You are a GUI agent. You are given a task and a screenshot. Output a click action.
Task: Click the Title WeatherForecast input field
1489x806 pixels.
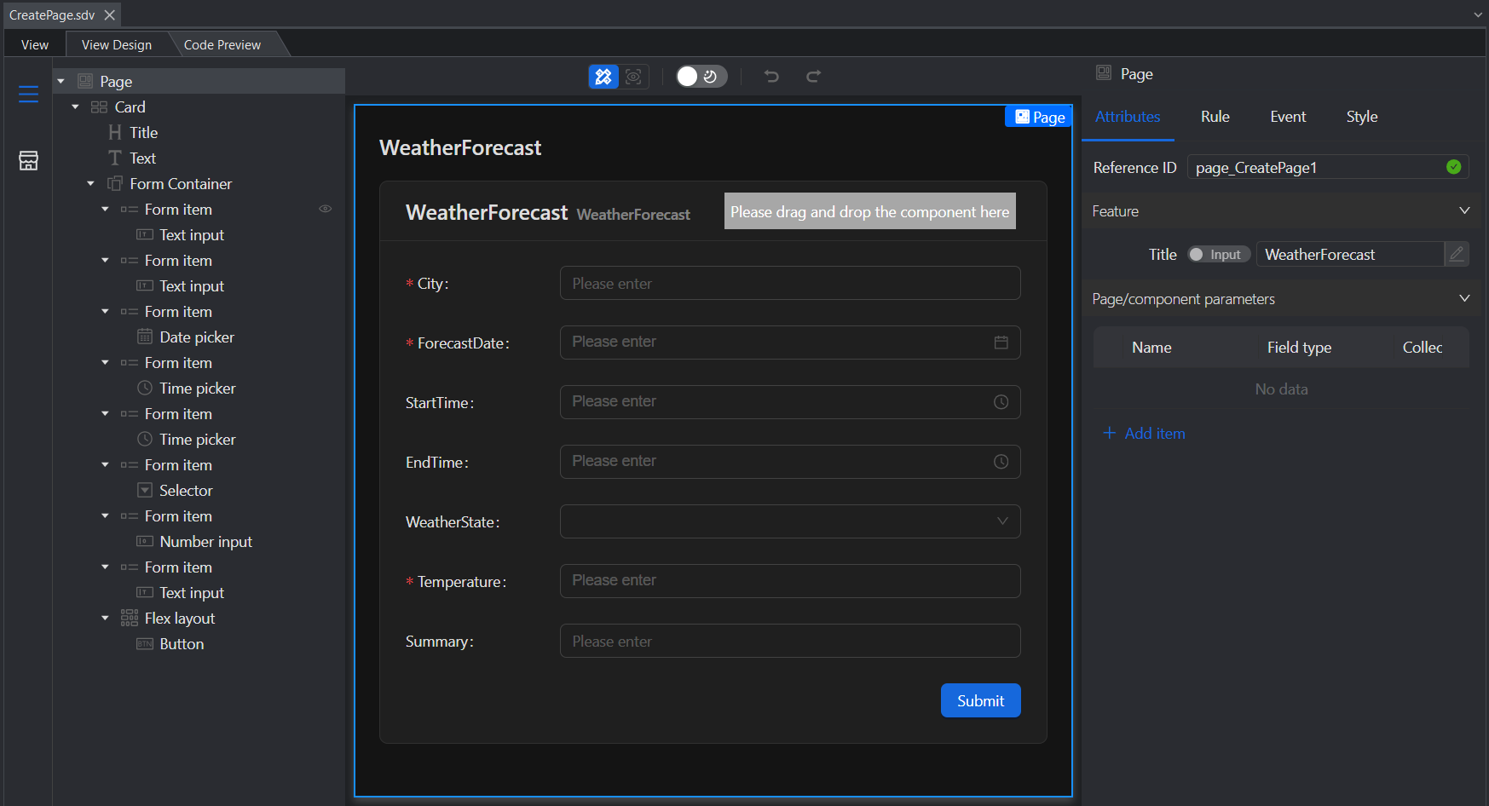(1350, 254)
